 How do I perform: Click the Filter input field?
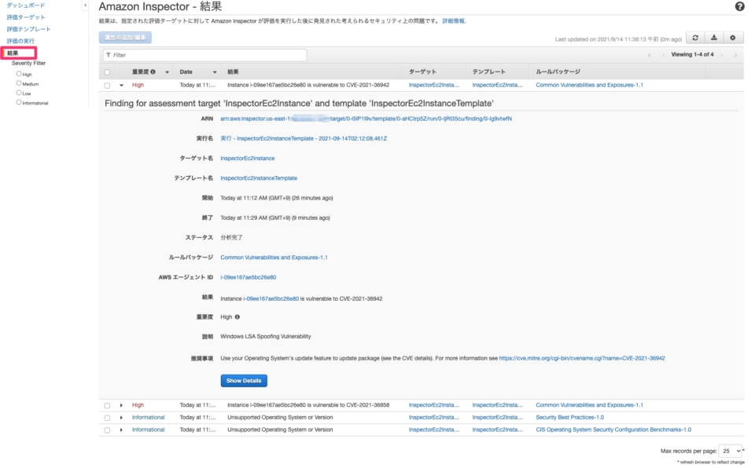[204, 55]
